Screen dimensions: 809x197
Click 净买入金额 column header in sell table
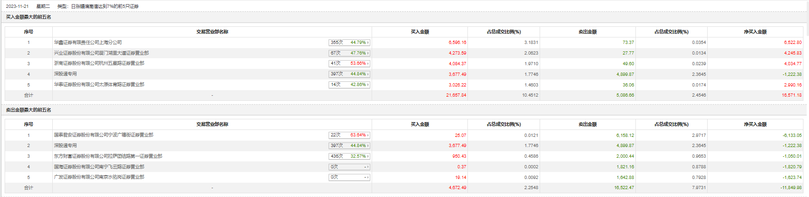point(755,124)
